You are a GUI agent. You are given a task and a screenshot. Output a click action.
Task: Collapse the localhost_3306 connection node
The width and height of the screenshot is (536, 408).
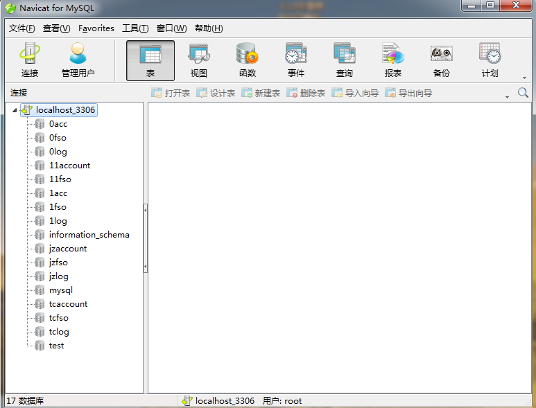(15, 110)
